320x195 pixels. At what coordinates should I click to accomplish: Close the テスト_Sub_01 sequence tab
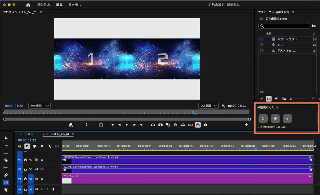(43, 134)
